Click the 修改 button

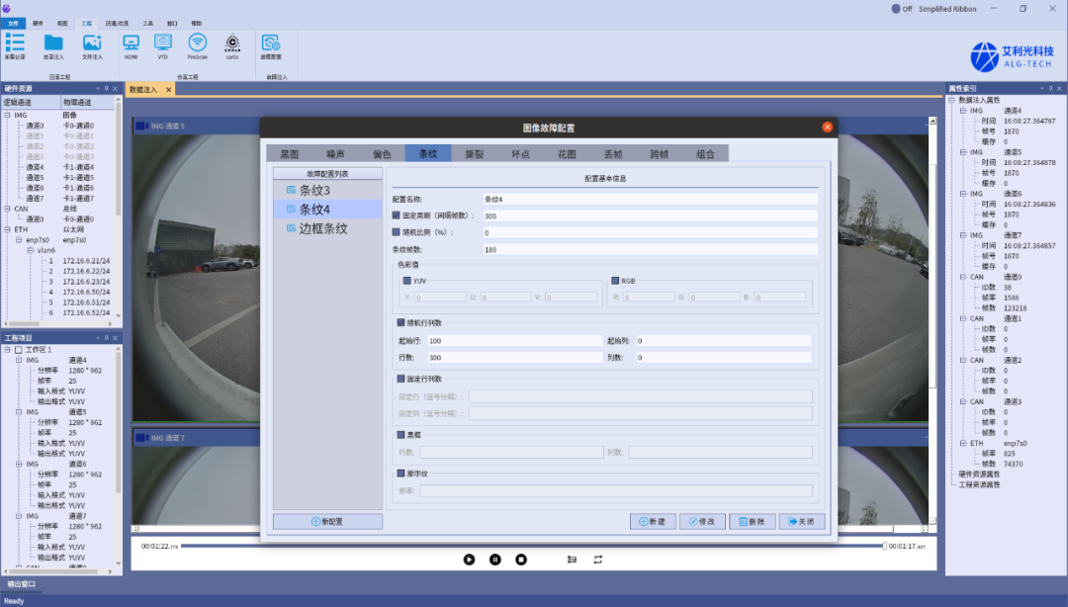[x=702, y=521]
